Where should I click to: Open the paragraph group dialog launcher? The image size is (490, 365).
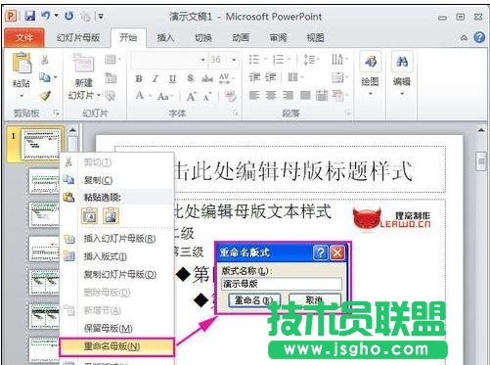point(348,114)
